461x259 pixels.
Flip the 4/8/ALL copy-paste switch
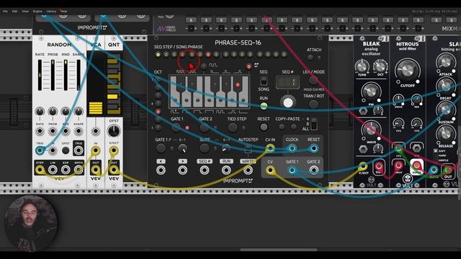(x=314, y=124)
